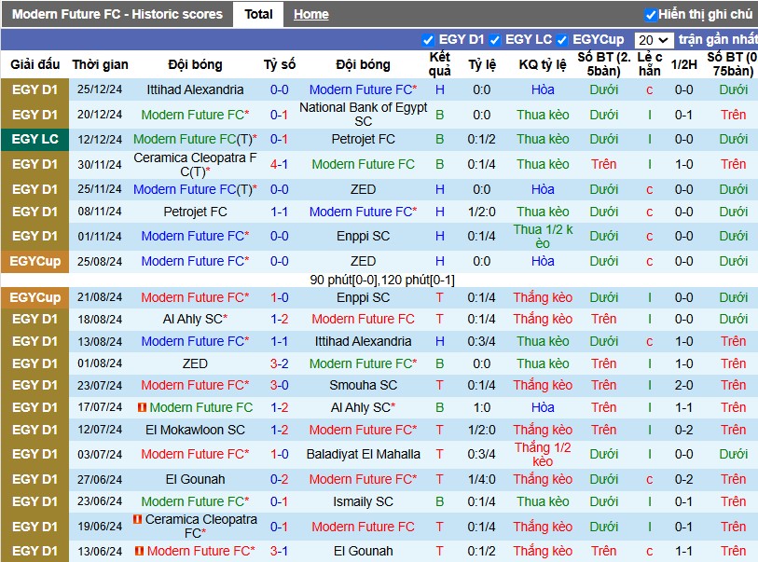This screenshot has width=758, height=562.
Task: Click EGY LC league cell on 12/12/24
Action: 34,139
